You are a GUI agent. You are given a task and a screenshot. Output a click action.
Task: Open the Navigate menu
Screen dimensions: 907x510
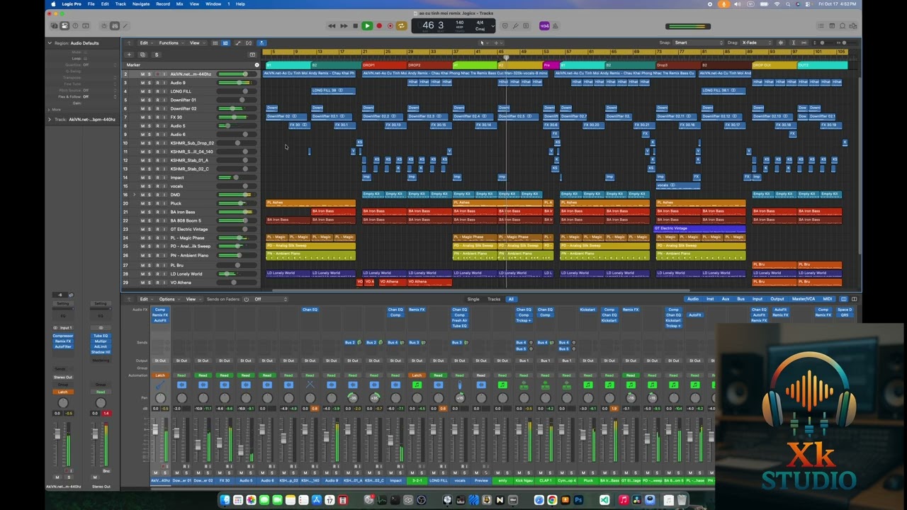coord(141,4)
